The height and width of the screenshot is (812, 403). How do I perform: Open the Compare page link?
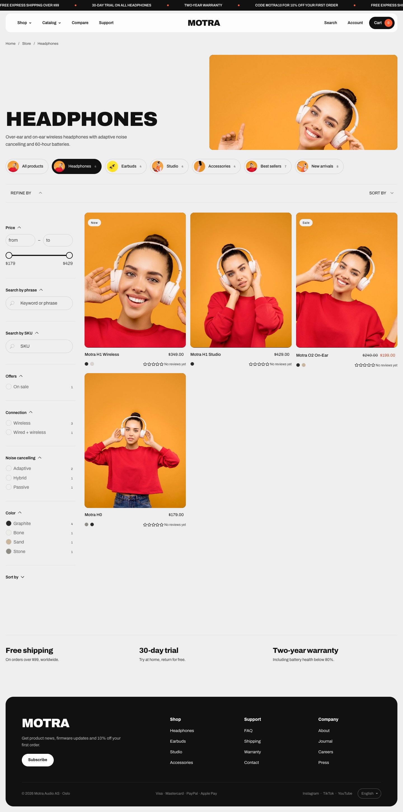(x=80, y=23)
